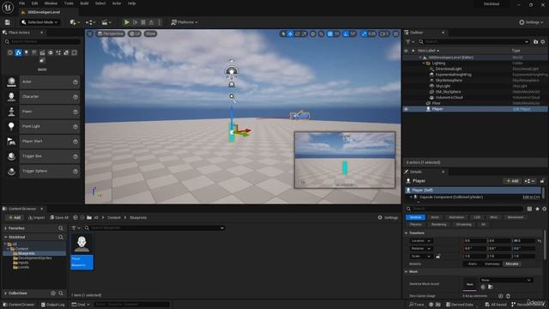Click the Edit in C++ link

point(531,197)
